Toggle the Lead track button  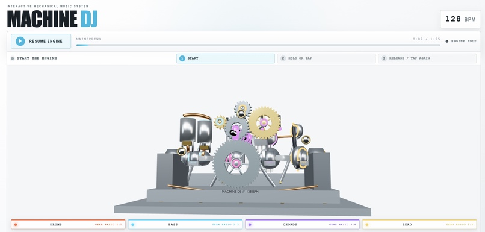(419, 224)
